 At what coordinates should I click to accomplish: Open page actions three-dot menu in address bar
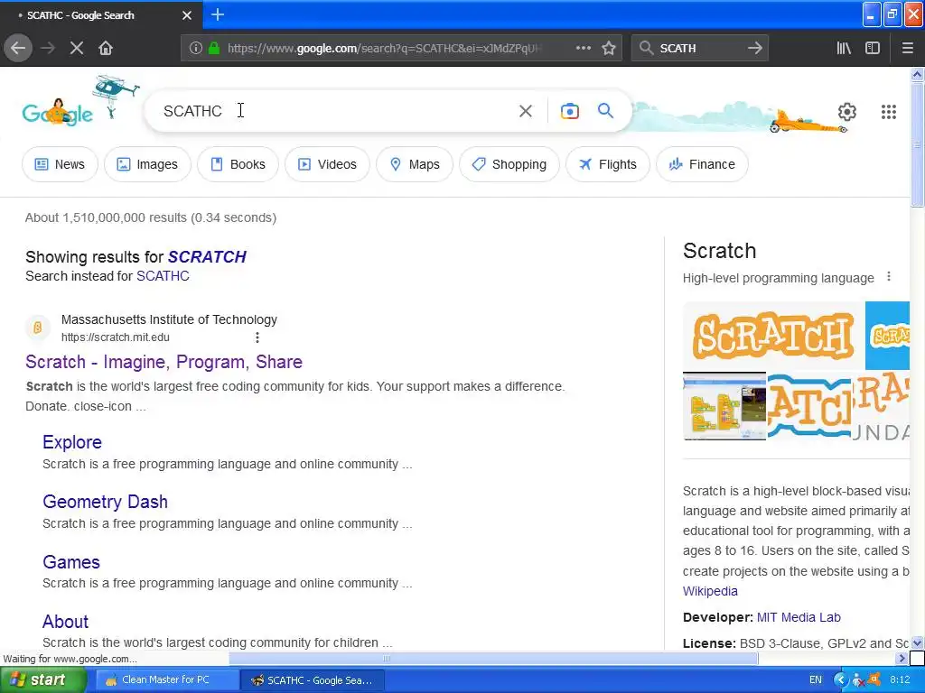[583, 48]
